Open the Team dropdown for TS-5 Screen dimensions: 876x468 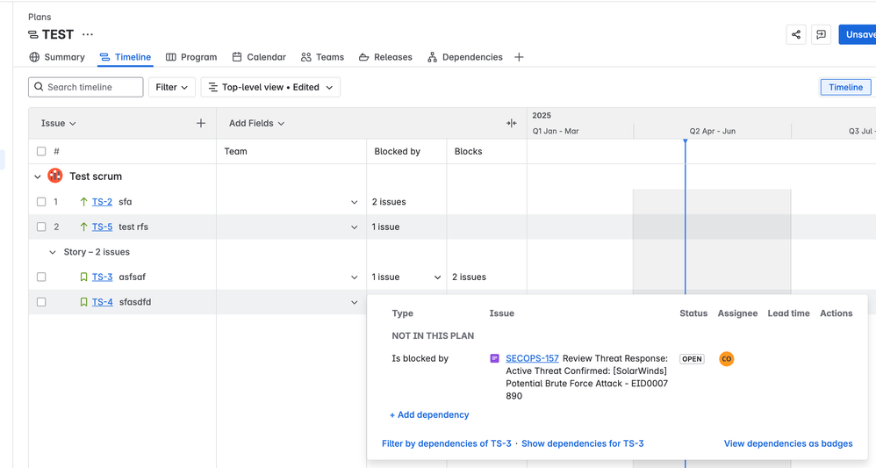[x=355, y=227]
